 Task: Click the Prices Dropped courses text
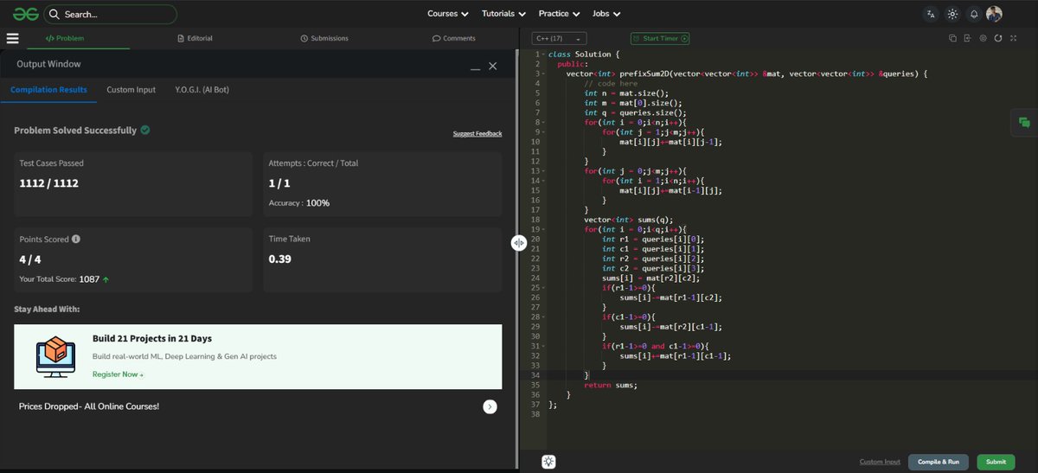click(88, 406)
